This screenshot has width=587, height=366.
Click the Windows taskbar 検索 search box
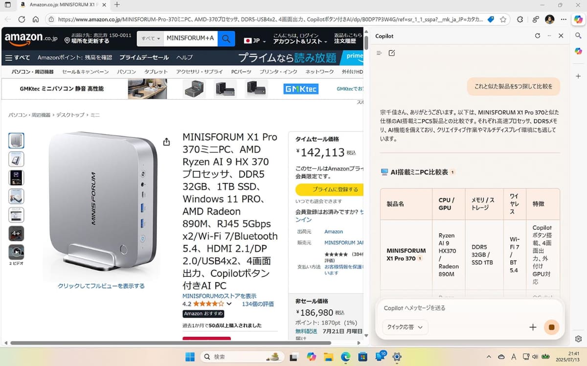242,357
